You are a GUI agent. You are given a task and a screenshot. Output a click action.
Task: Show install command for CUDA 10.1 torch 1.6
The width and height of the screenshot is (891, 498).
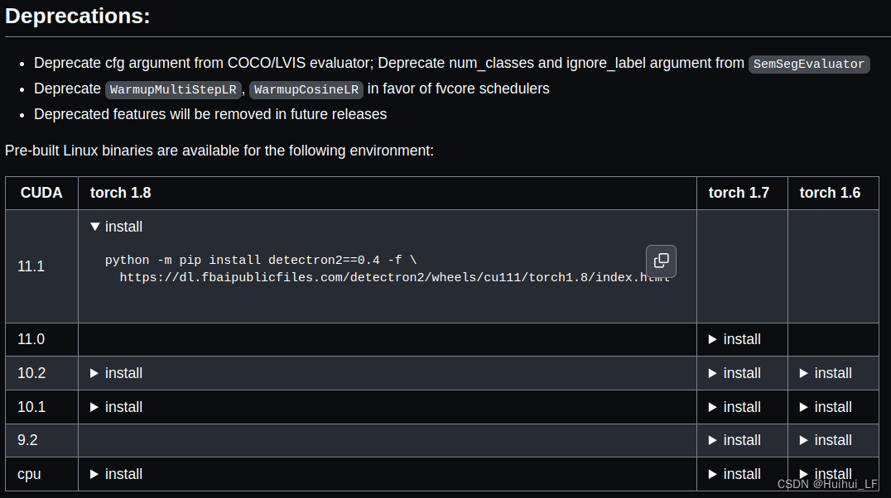(825, 407)
